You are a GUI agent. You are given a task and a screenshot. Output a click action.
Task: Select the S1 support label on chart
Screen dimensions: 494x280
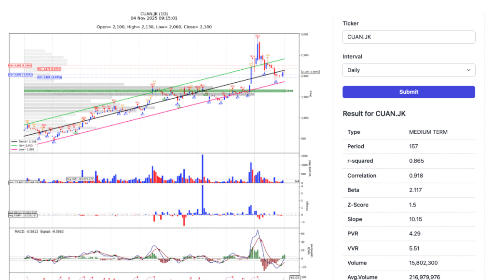pos(20,75)
